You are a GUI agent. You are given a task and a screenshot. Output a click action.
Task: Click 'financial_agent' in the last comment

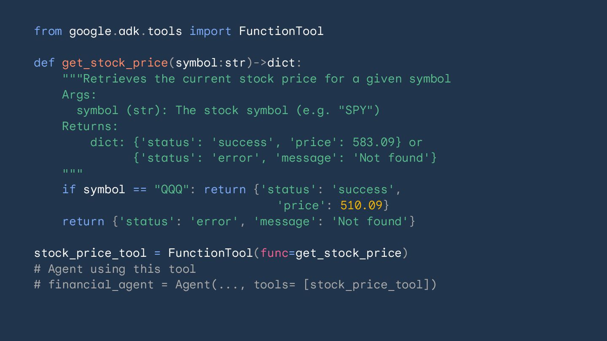point(101,285)
